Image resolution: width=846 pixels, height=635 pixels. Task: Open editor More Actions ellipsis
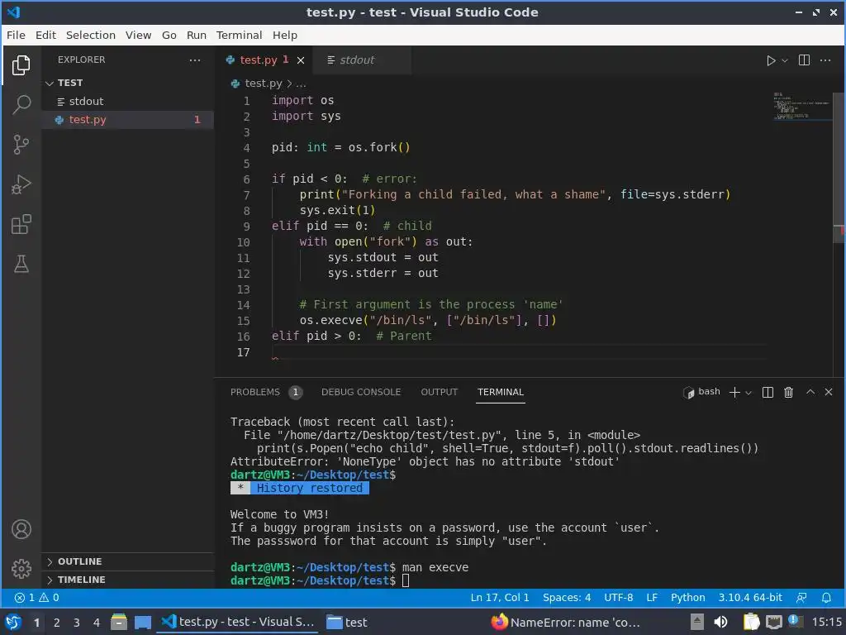[x=825, y=60]
